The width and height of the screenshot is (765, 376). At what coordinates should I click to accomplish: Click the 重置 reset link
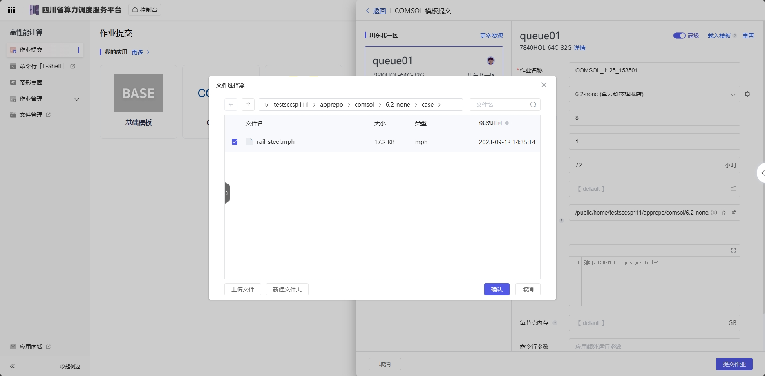tap(748, 36)
